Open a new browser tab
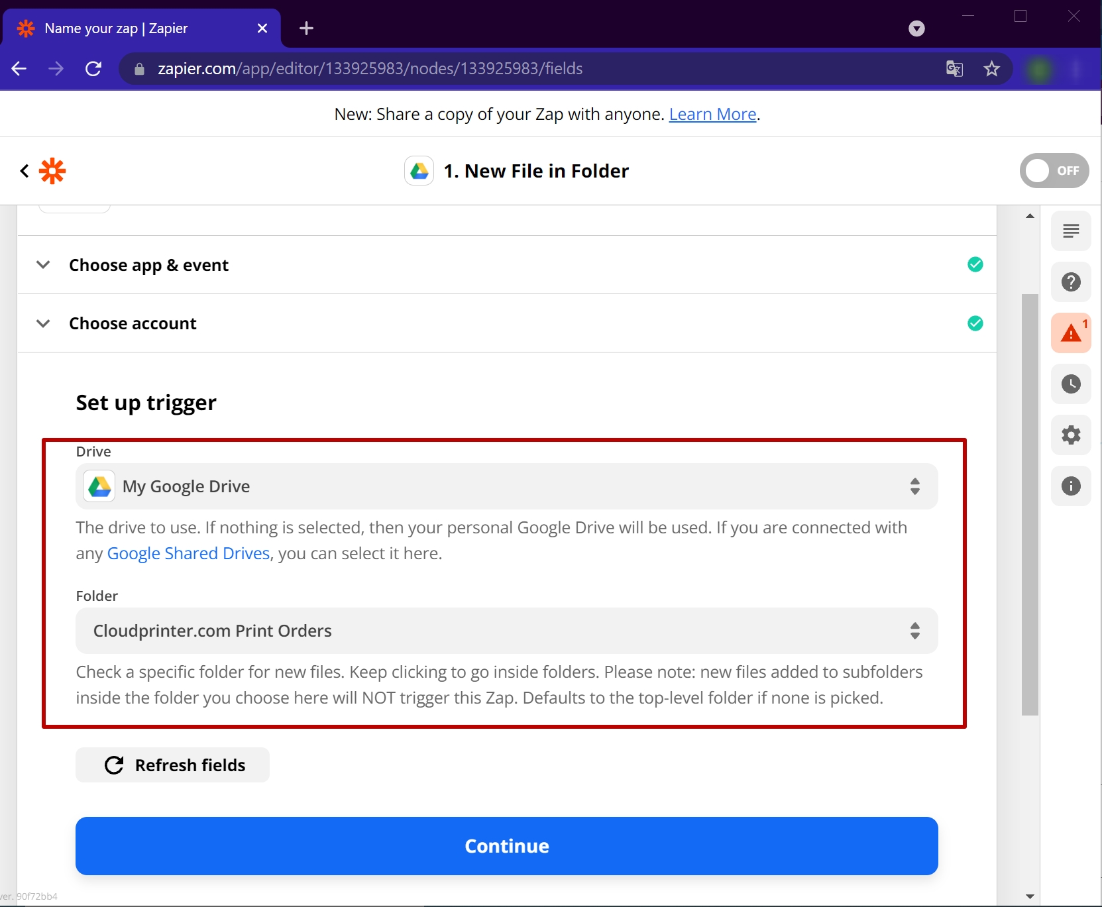This screenshot has width=1102, height=907. [306, 28]
